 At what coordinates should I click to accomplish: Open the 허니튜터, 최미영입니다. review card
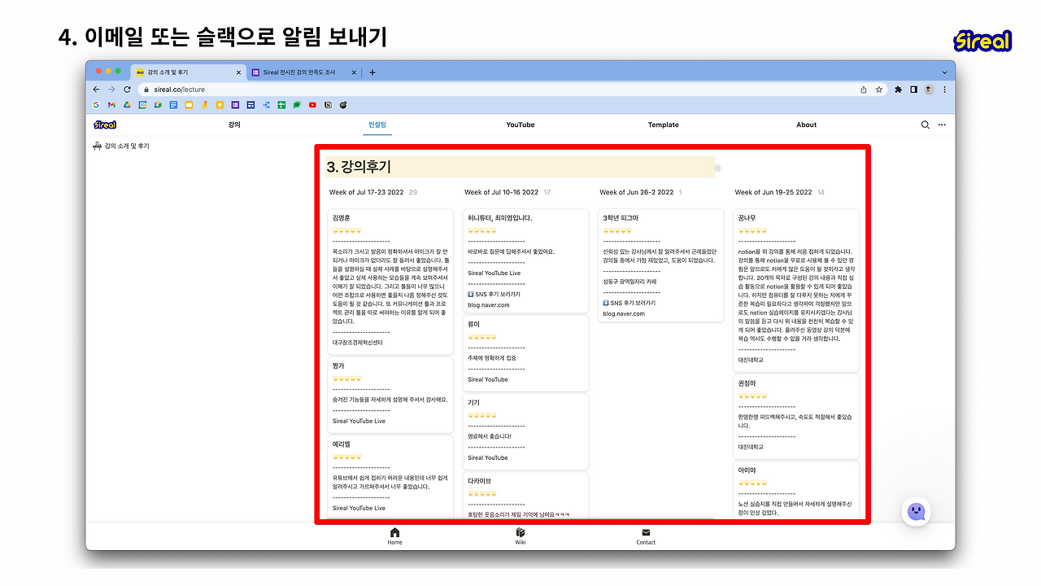click(x=526, y=261)
